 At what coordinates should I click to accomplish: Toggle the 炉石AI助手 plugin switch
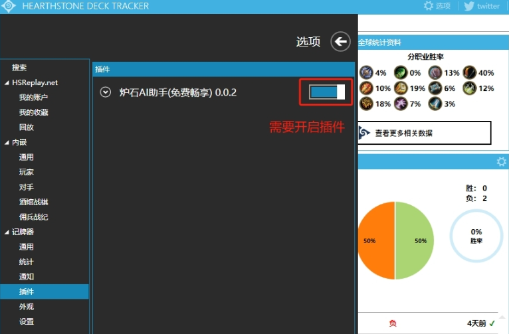(x=326, y=92)
